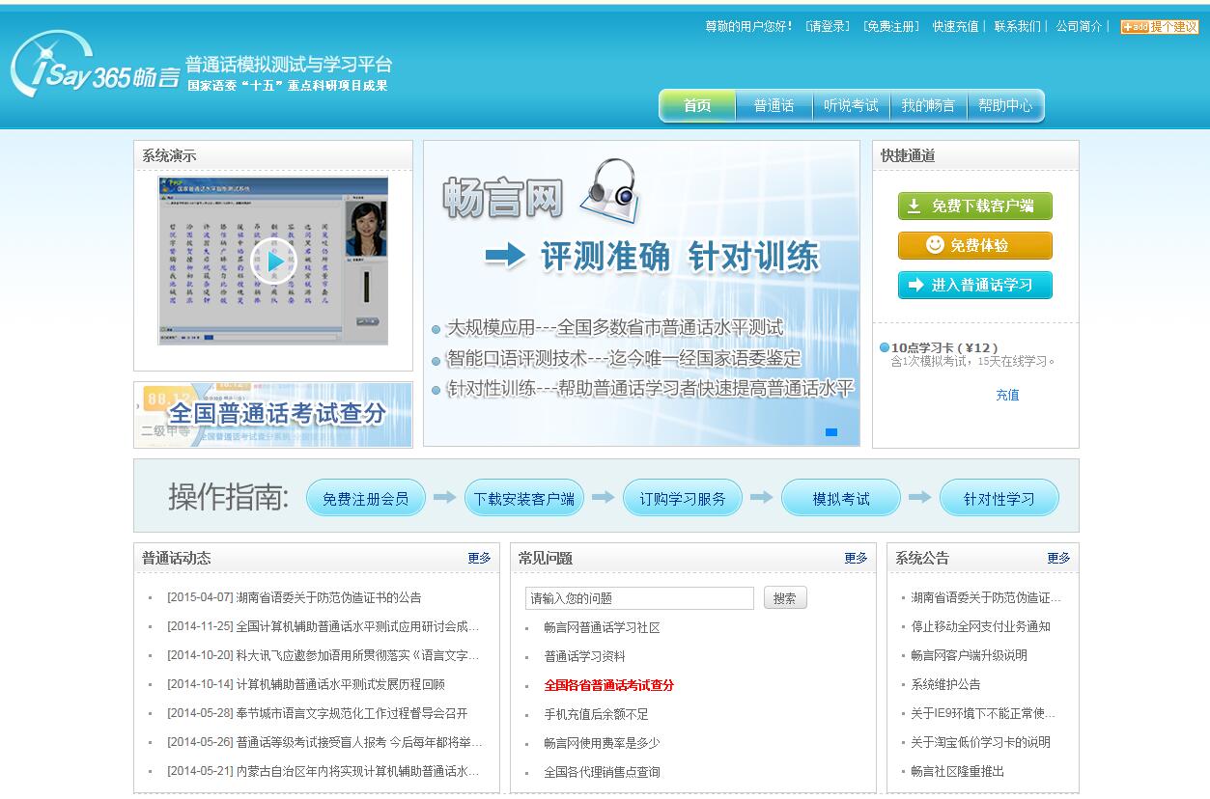The height and width of the screenshot is (799, 1210).
Task: Select the 帮助中心 tab
Action: tap(1004, 106)
